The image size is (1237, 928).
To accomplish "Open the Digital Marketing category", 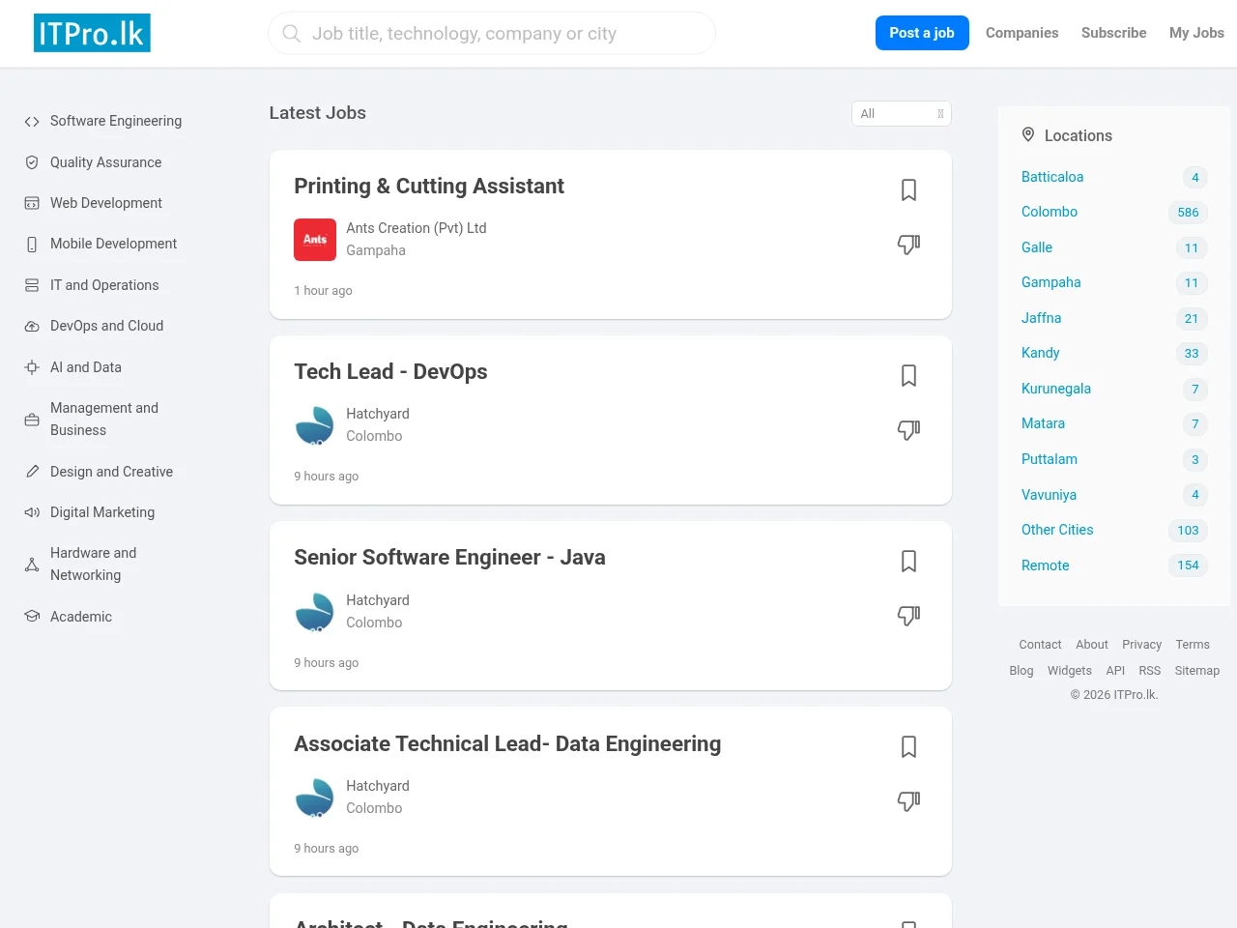I will click(x=102, y=512).
